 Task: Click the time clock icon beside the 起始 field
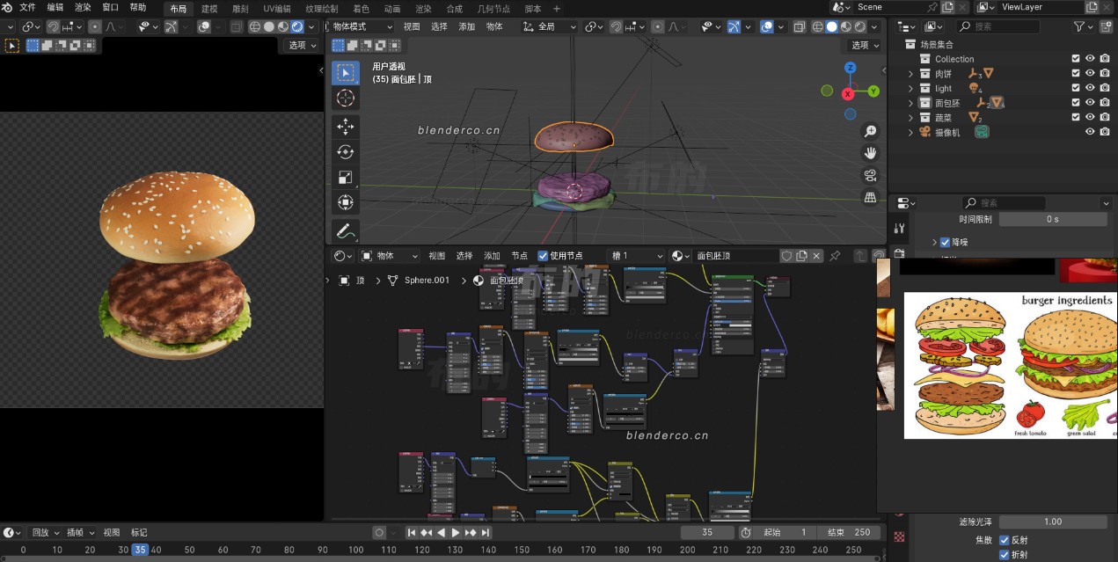coord(745,532)
